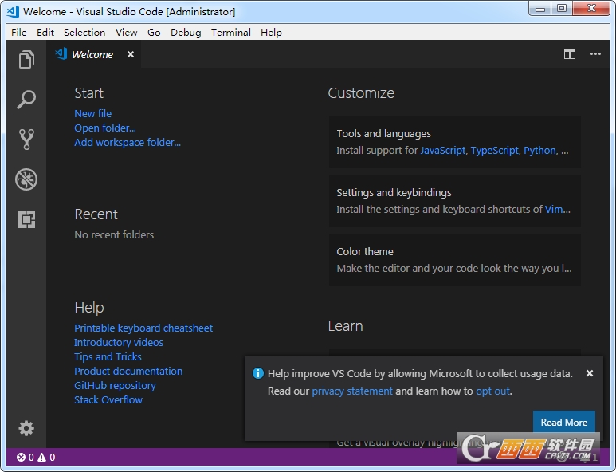616x472 pixels.
Task: Open the Manage gear icon
Action: (26, 428)
